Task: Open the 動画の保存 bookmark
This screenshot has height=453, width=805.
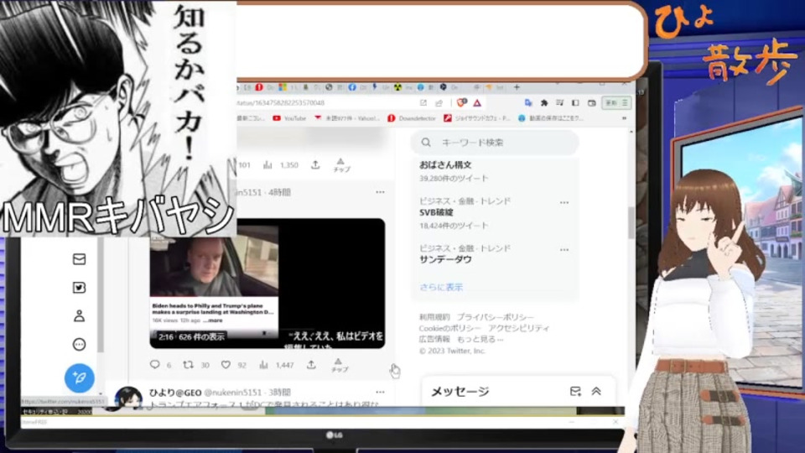Action: click(x=551, y=118)
